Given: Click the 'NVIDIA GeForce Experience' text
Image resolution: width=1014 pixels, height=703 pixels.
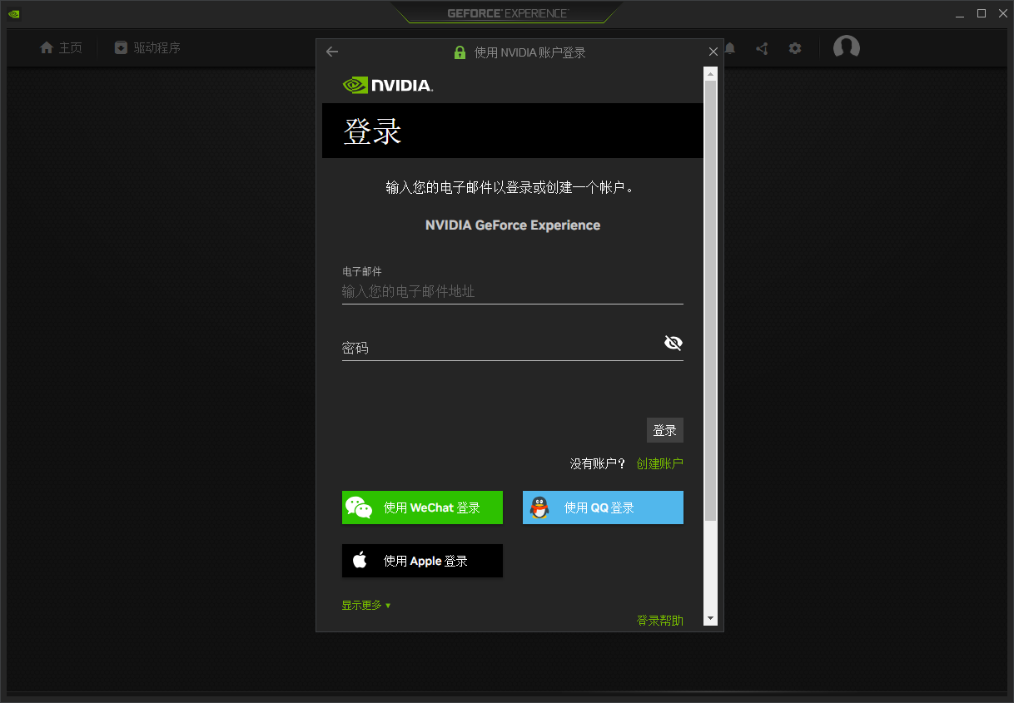Looking at the screenshot, I should click(513, 225).
